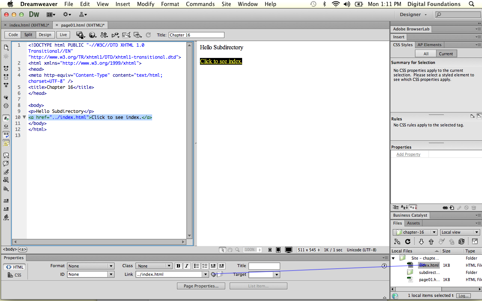The height and width of the screenshot is (301, 482).
Task: Click the Visual Aids eye icon
Action: point(137,35)
